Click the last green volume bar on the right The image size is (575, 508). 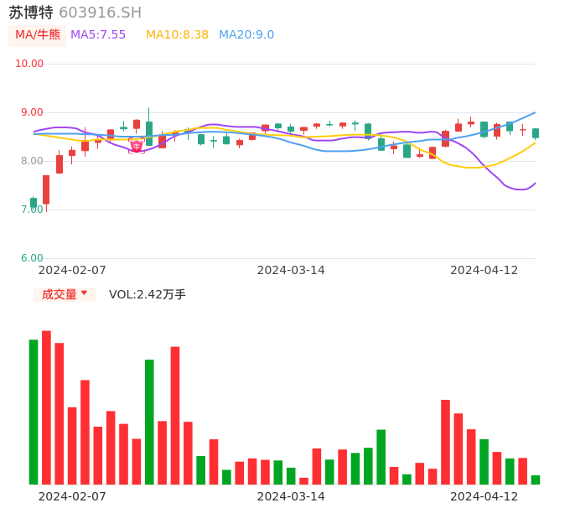(536, 479)
